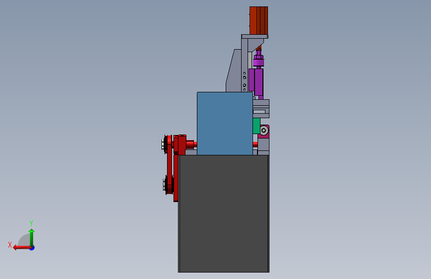Image resolution: width=431 pixels, height=279 pixels.
Task: Click the red X axis arrow of the triad
Action: [x=22, y=248]
